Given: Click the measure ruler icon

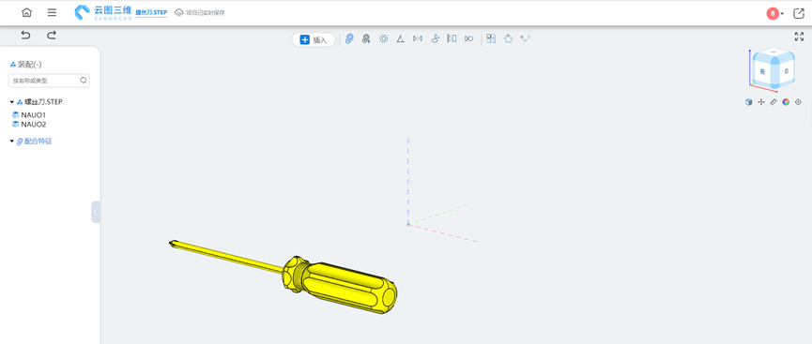Looking at the screenshot, I should (x=774, y=102).
